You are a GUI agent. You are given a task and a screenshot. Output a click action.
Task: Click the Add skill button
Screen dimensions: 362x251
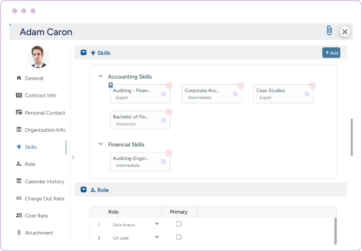click(x=331, y=53)
